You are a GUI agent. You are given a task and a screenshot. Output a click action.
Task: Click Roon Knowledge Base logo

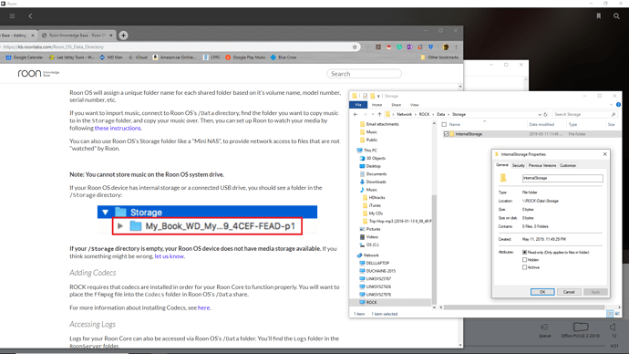pos(38,74)
